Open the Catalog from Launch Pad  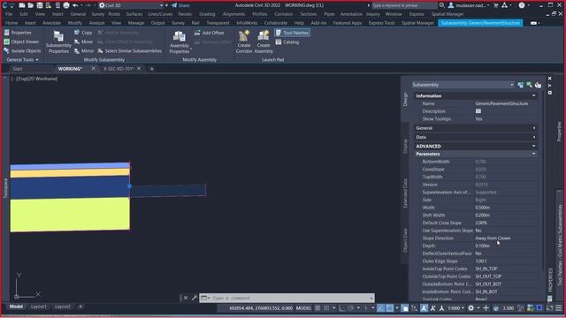tap(287, 42)
